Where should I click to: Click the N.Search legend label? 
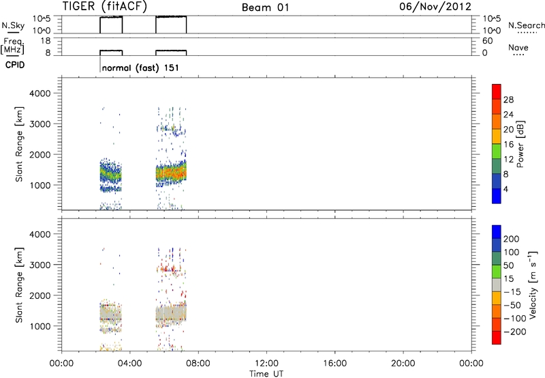coord(526,25)
